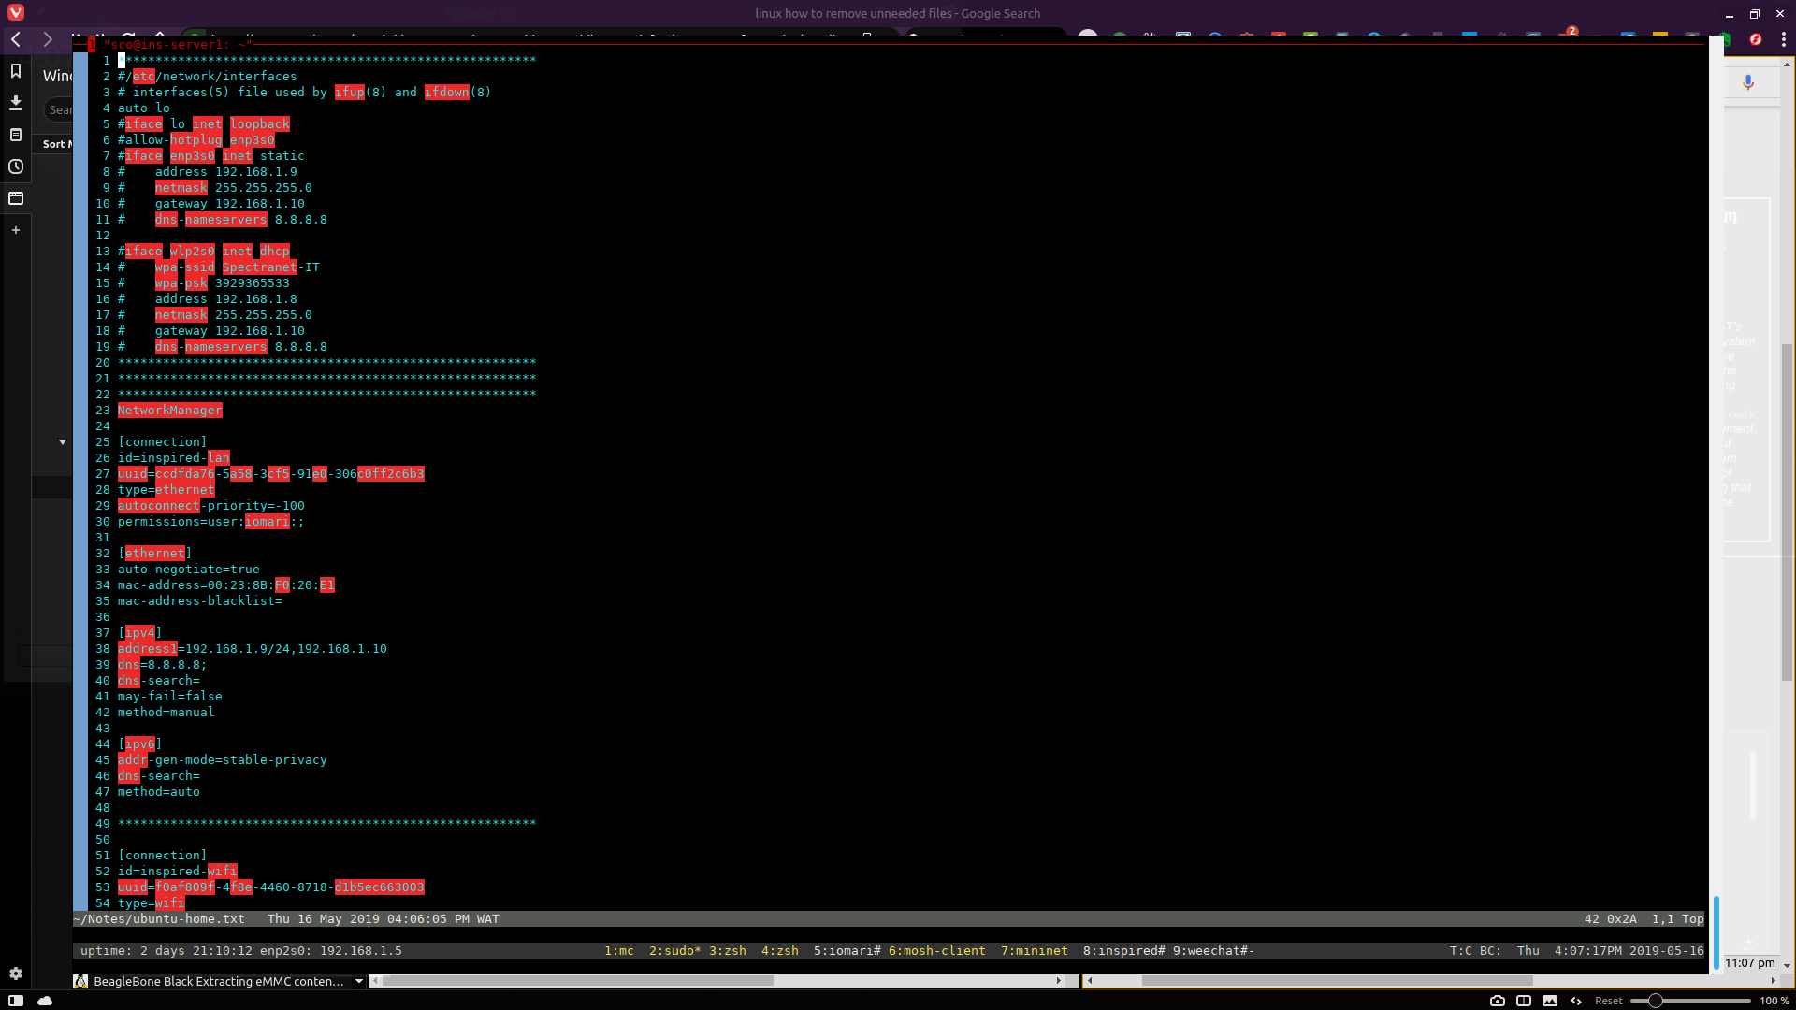Image resolution: width=1796 pixels, height=1010 pixels.
Task: Open the Window side panel
Action: click(x=16, y=198)
